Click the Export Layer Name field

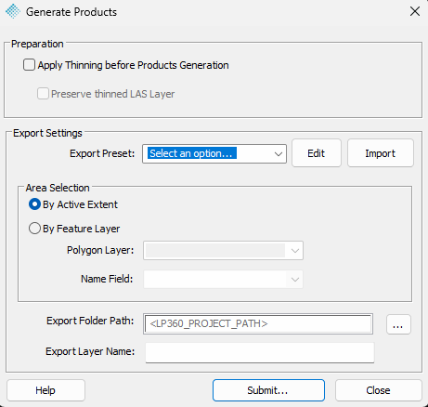coord(260,352)
